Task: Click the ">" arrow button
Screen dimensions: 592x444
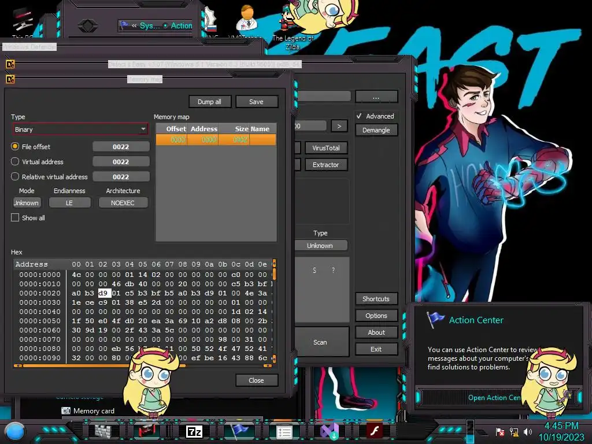Action: (x=339, y=125)
